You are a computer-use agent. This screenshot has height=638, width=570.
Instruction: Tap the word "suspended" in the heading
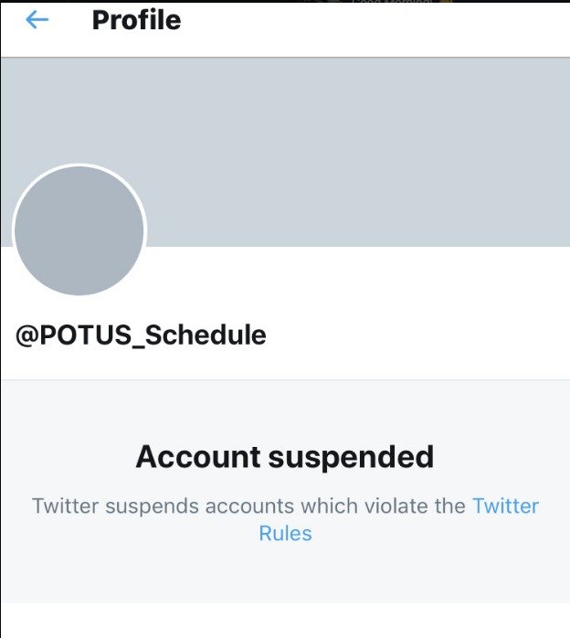(352, 458)
